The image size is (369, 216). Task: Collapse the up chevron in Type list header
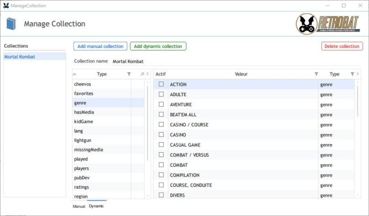point(75,74)
